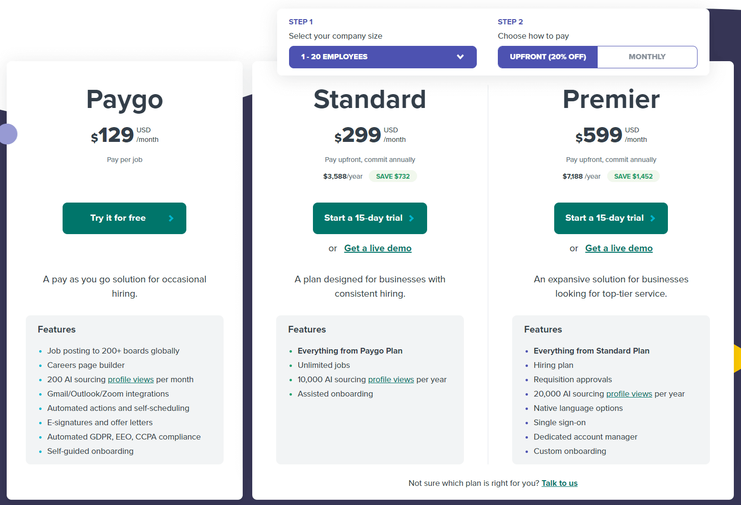The height and width of the screenshot is (505, 741).
Task: Click Try it for free button
Action: 118,218
